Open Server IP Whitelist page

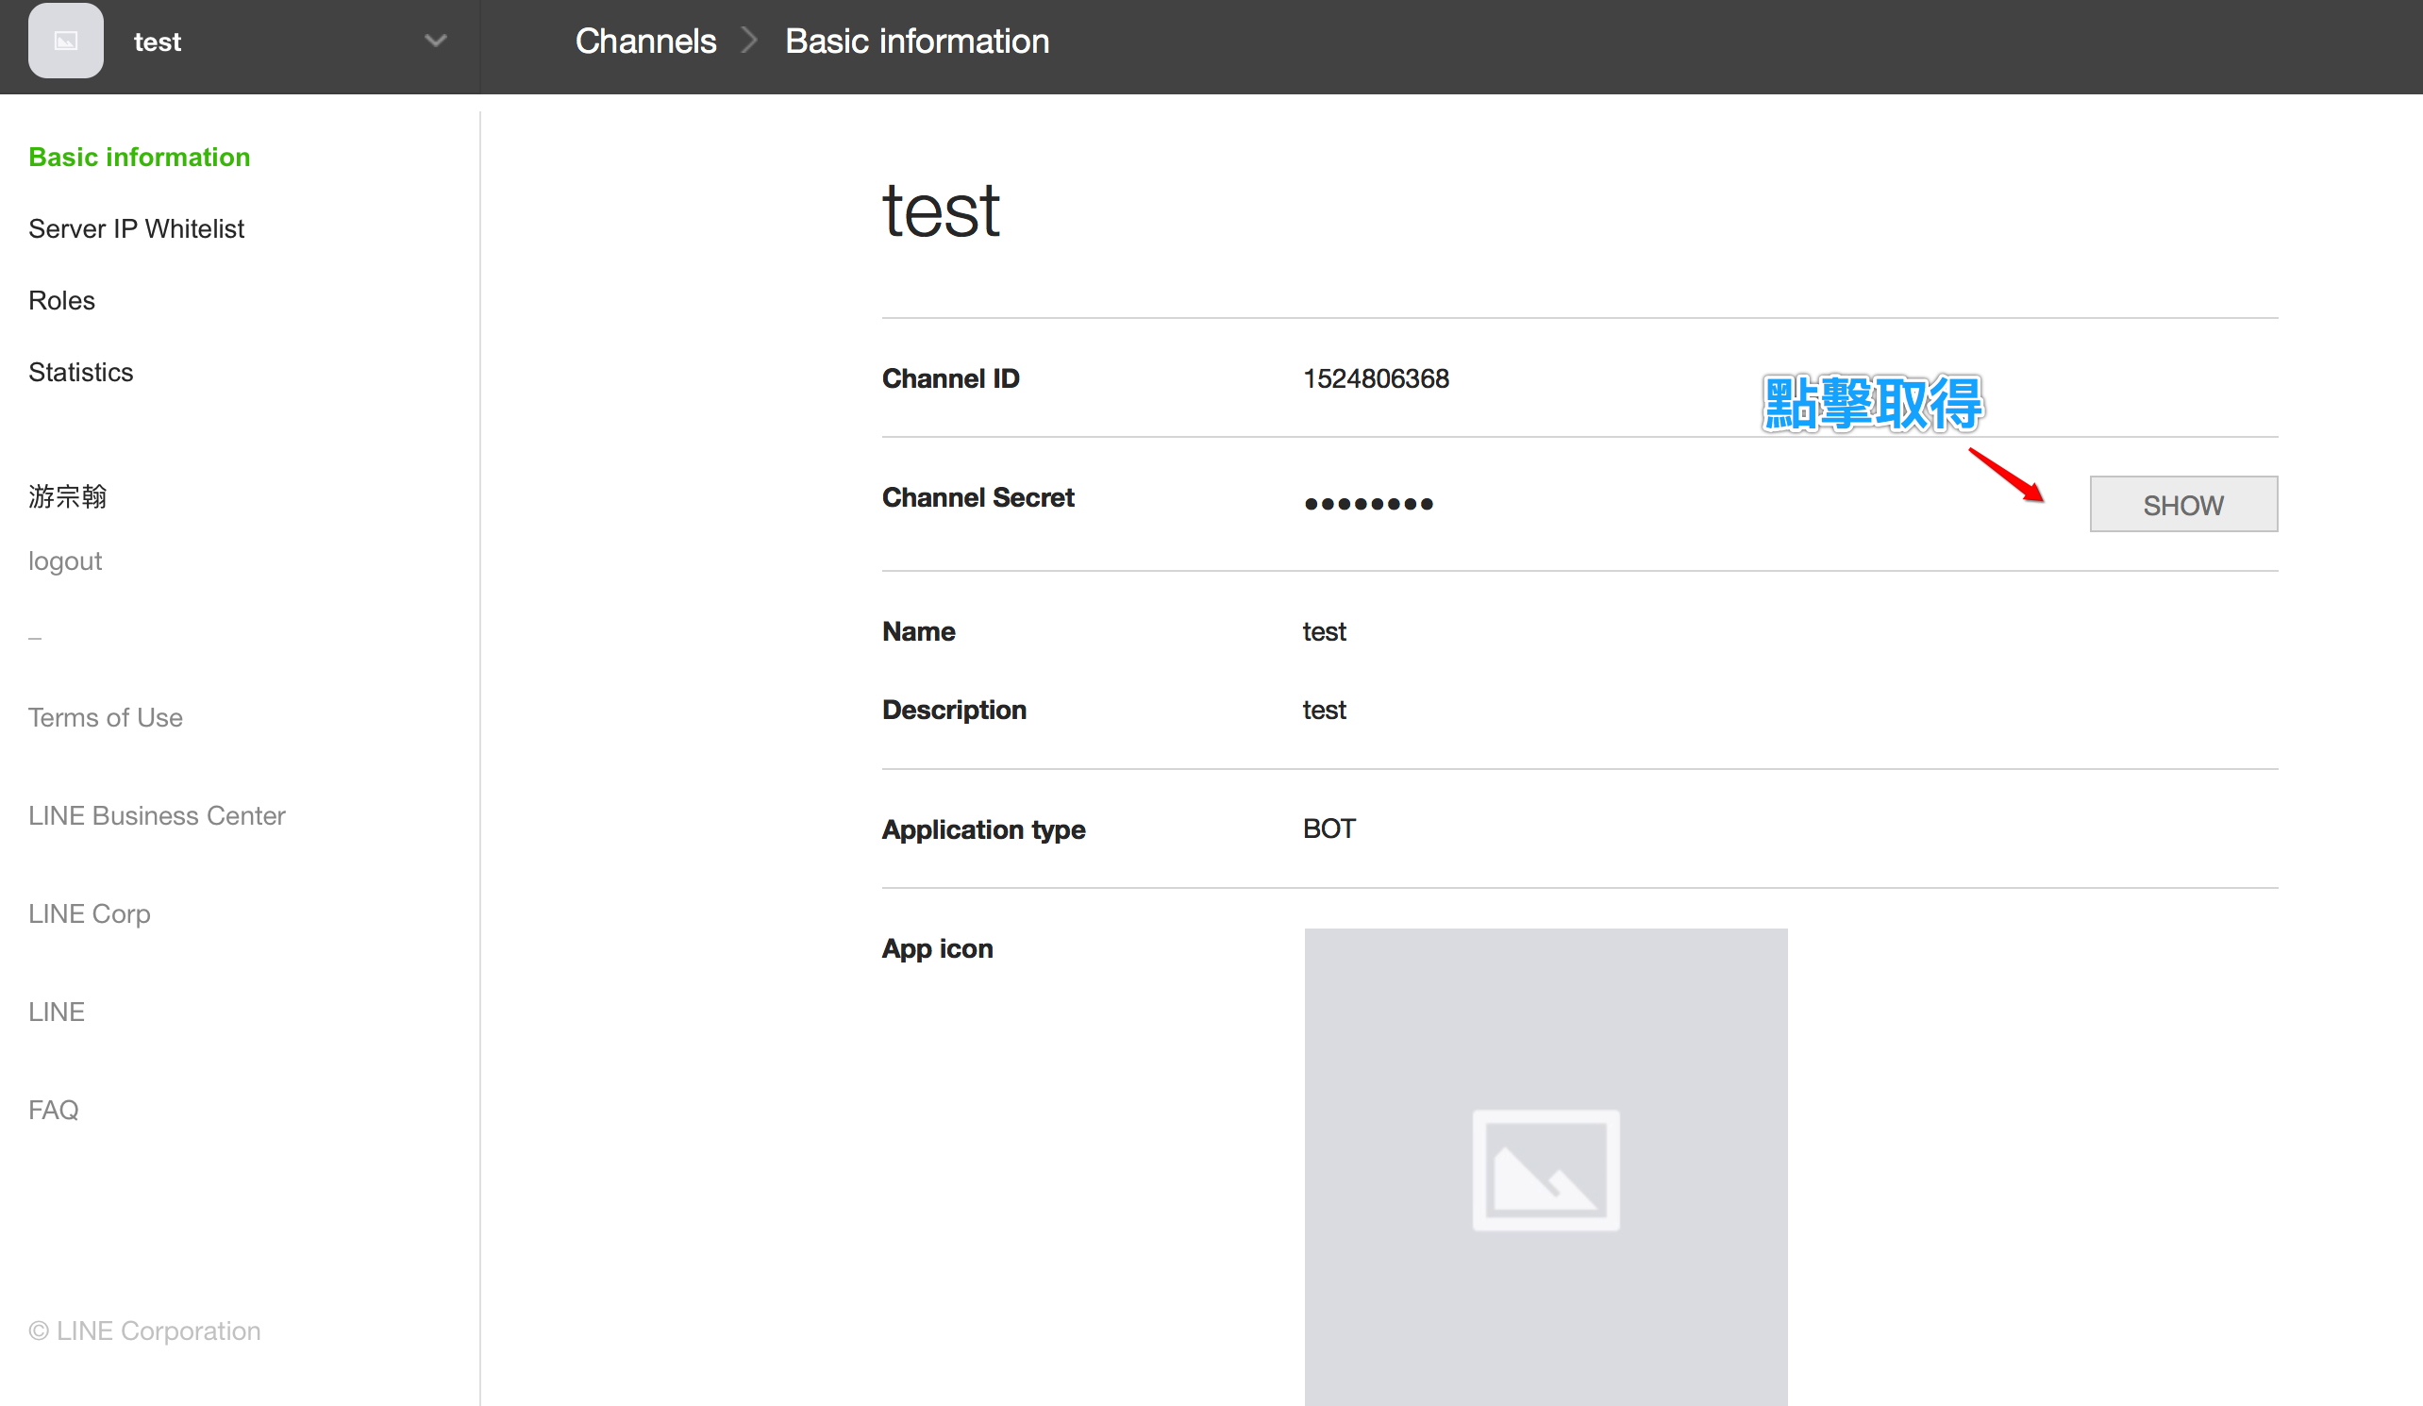coord(137,229)
